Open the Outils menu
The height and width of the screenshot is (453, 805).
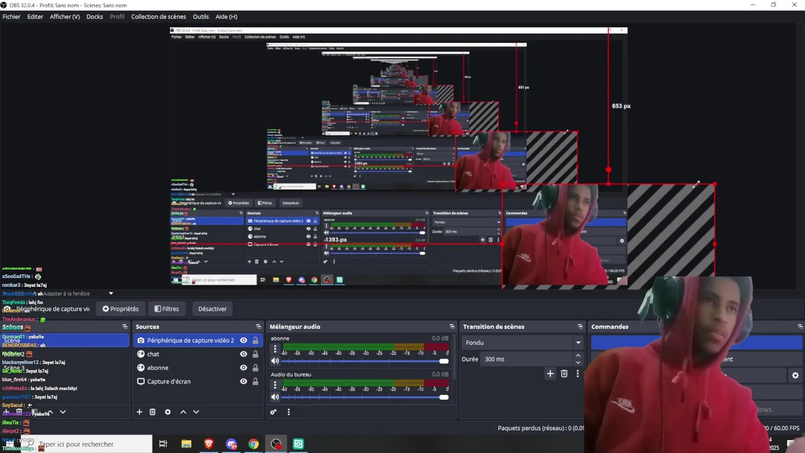pos(201,16)
